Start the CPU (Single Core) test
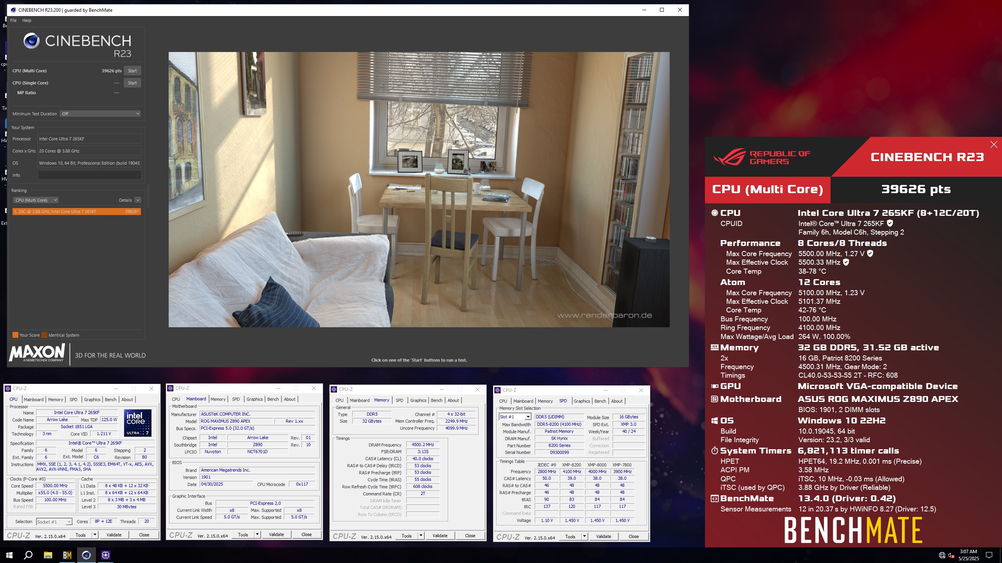The image size is (1002, 563). coord(132,83)
